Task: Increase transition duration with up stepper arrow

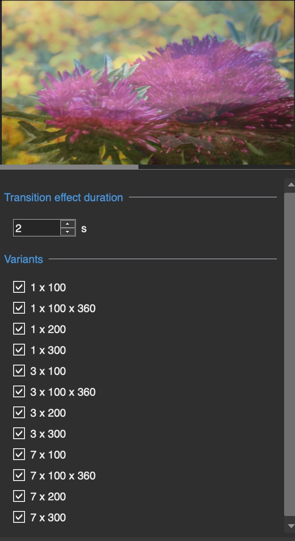Action: click(x=68, y=224)
